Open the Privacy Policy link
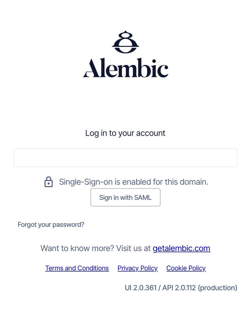This screenshot has height=312, width=251. 138,268
